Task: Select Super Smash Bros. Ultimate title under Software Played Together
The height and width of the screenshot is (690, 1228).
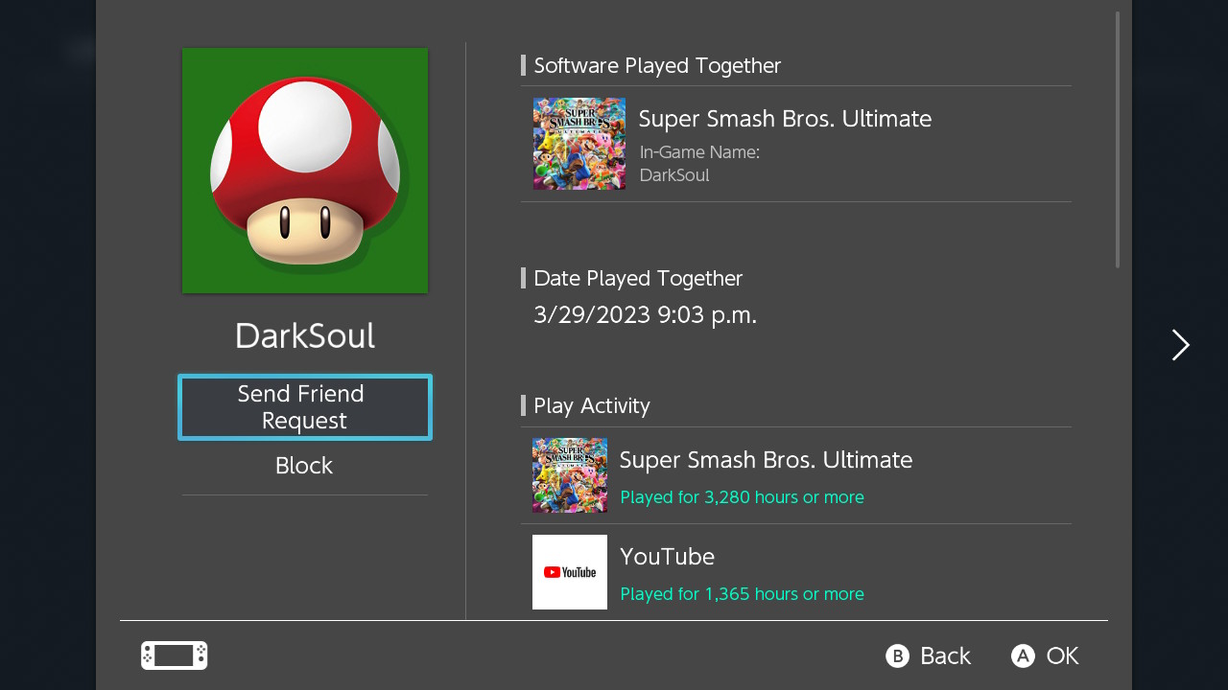Action: (785, 119)
